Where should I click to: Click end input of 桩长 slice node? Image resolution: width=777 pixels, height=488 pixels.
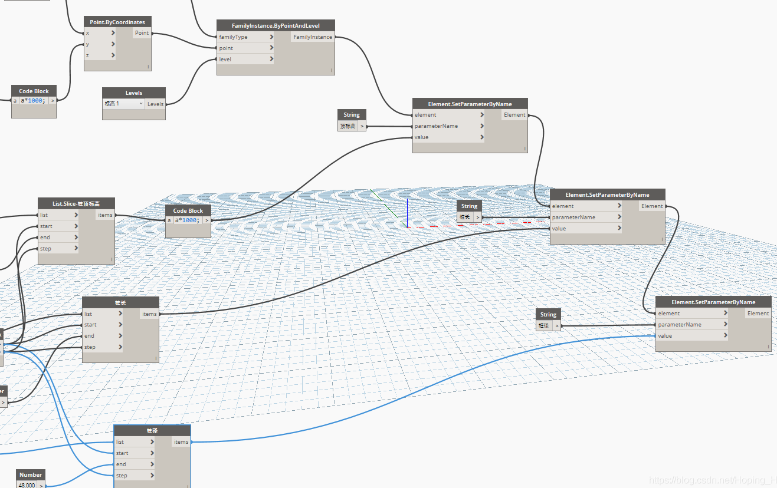[103, 336]
